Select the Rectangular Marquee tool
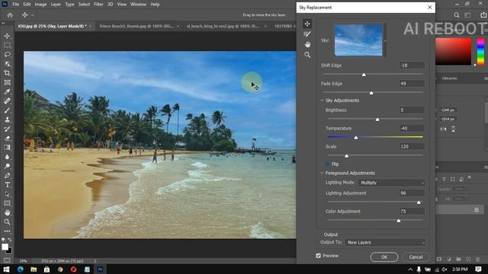Viewport: 488px width, 274px height. pos(7,46)
